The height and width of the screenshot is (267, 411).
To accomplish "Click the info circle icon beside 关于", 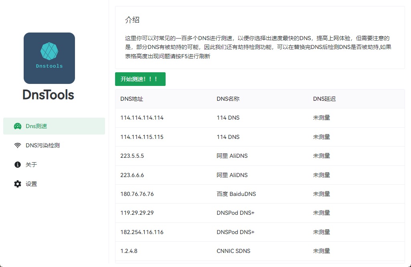I will [18, 165].
